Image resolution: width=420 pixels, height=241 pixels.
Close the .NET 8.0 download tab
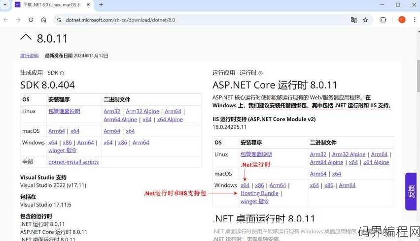[x=88, y=4]
